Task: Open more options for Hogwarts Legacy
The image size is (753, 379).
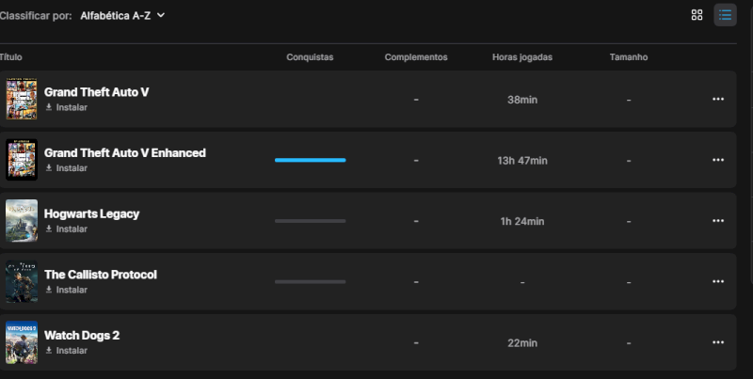Action: point(718,221)
